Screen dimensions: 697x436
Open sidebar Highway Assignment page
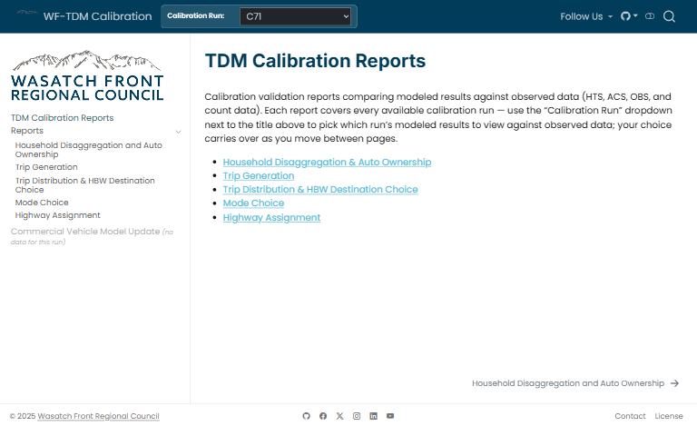pyautogui.click(x=58, y=215)
